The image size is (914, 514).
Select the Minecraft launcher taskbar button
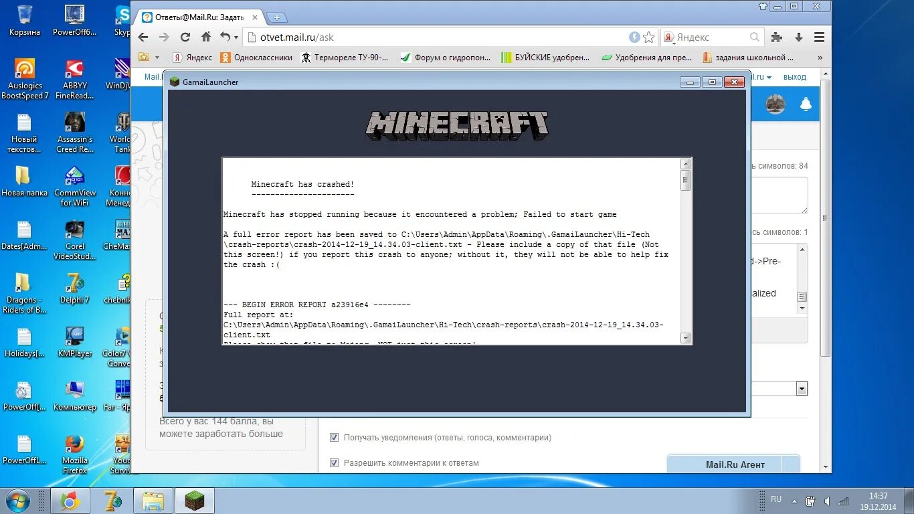[195, 501]
